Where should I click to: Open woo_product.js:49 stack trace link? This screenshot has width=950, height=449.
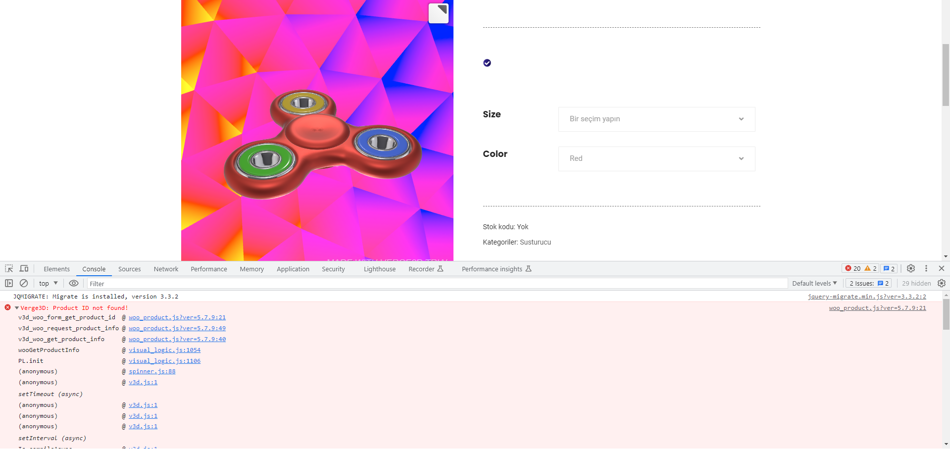point(177,328)
